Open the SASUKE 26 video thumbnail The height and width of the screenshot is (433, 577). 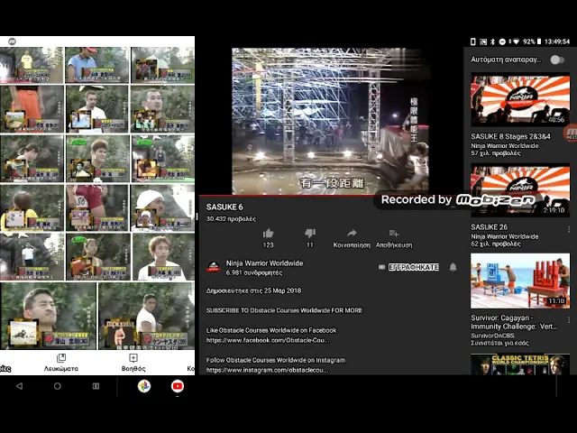coord(520,190)
